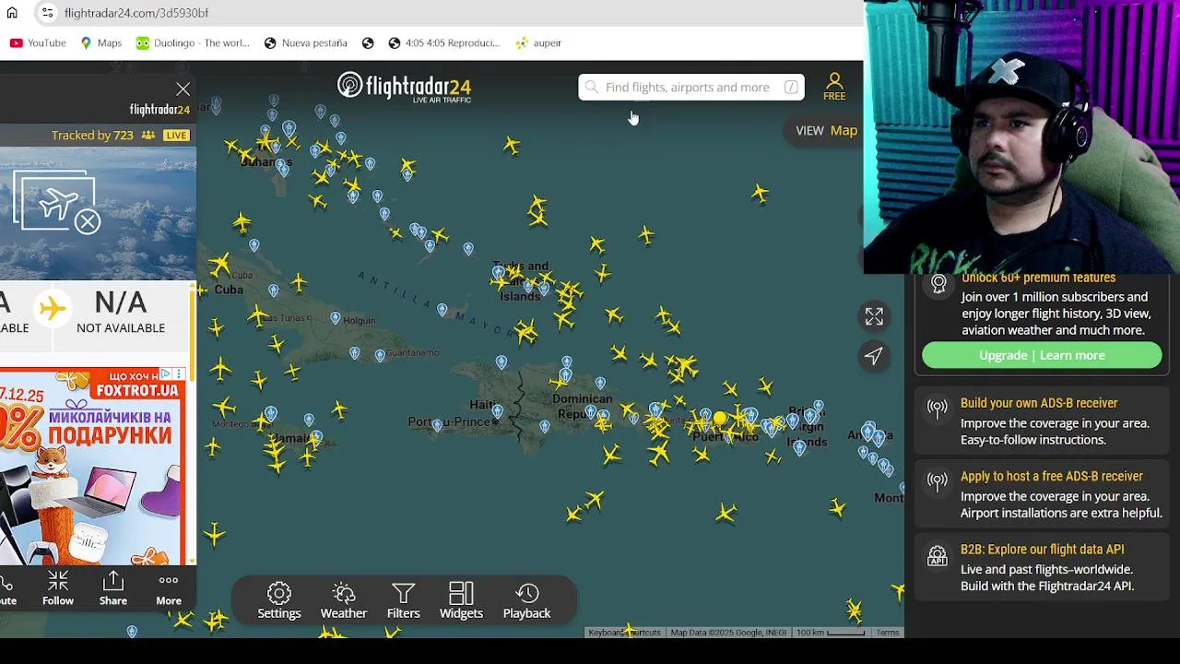The image size is (1180, 664).
Task: Open the Filters funnel tool
Action: coord(403,593)
